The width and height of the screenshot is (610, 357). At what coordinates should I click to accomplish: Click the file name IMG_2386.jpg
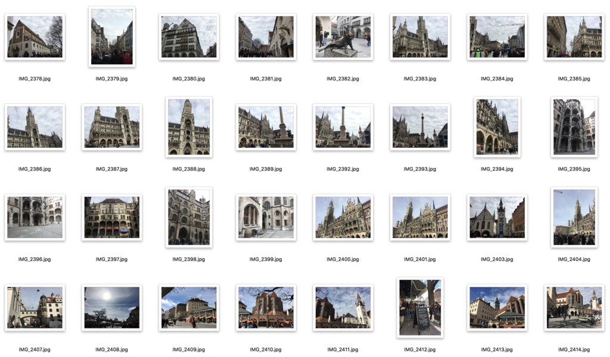pos(35,169)
